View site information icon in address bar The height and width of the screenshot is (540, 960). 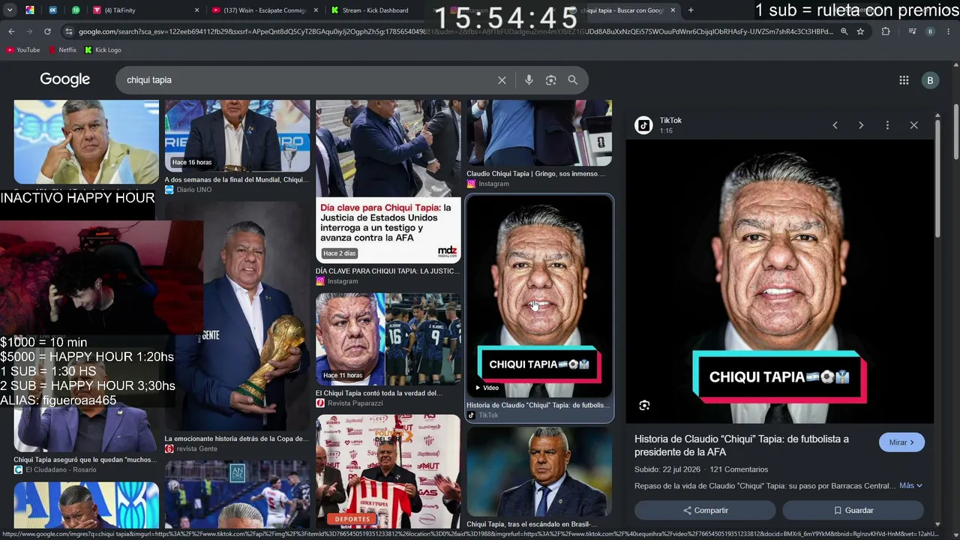[x=69, y=31]
